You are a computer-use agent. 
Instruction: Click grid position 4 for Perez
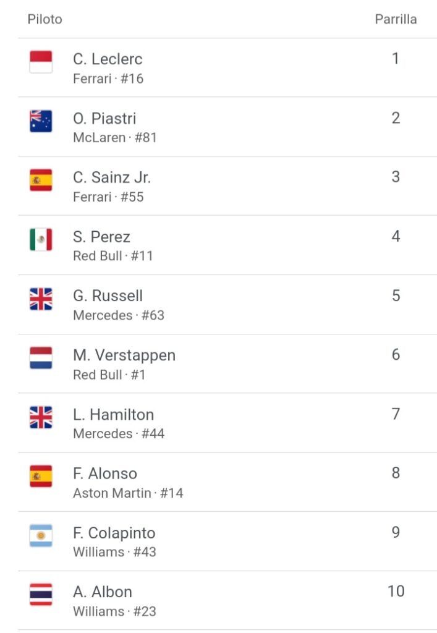click(396, 236)
